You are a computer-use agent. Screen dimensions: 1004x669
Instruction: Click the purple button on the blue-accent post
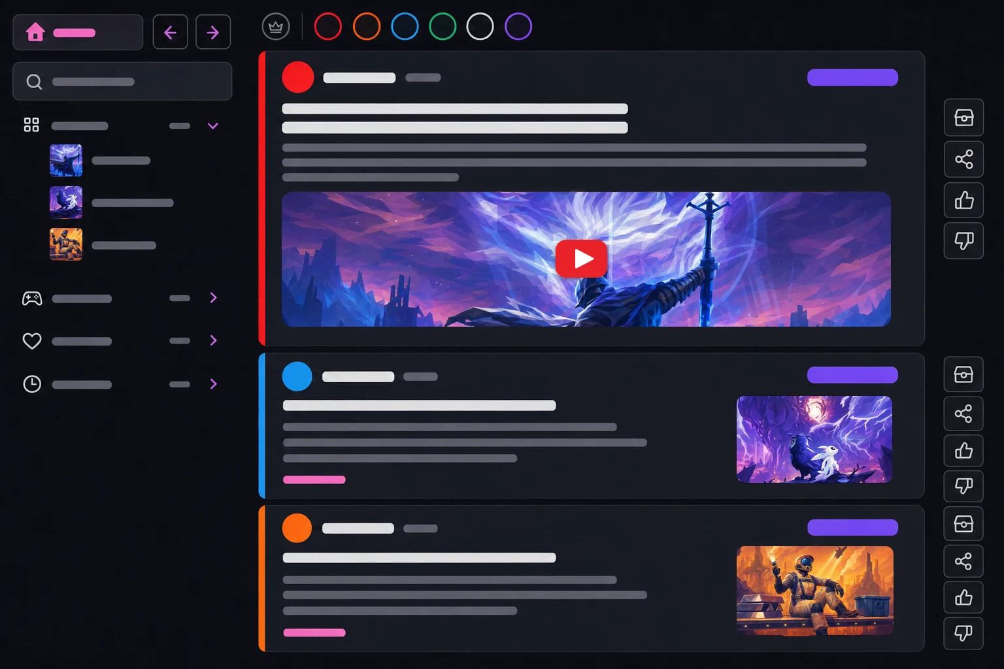(852, 375)
